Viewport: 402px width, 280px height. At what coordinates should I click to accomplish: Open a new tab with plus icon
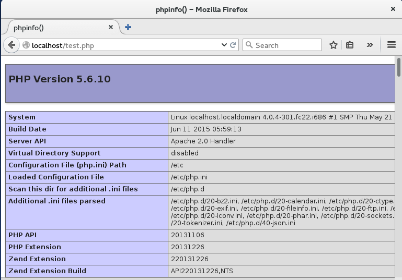point(128,27)
